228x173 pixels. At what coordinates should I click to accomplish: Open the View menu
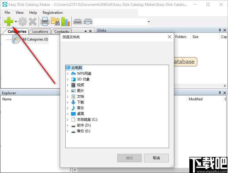pos(20,13)
